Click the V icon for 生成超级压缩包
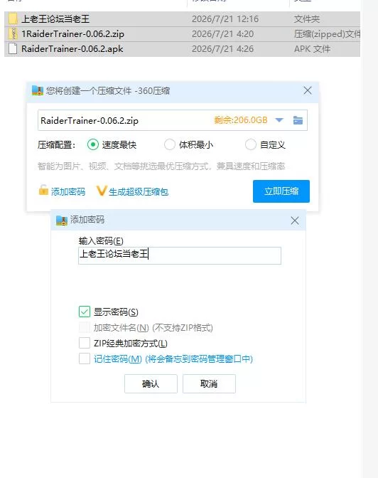This screenshot has width=378, height=478. [102, 191]
